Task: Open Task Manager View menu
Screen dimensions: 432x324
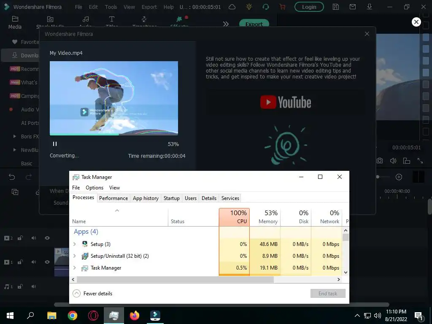Action: click(114, 188)
